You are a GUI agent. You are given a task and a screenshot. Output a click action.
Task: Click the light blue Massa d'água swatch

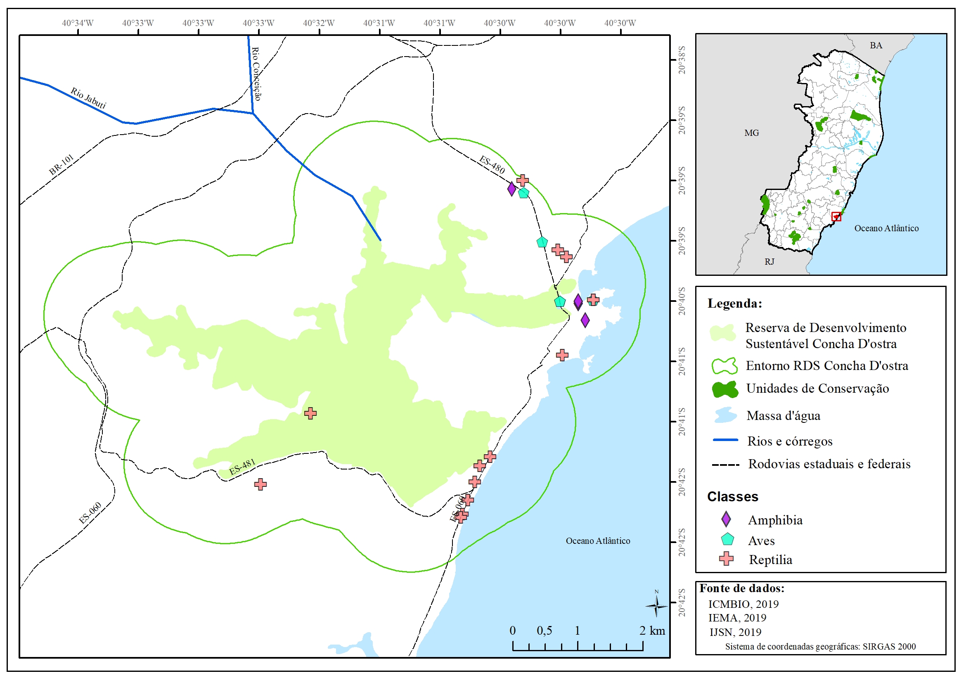[725, 415]
